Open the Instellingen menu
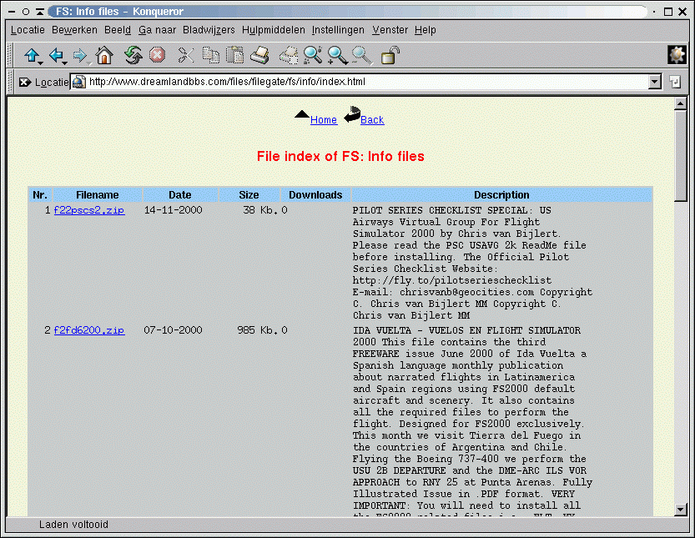Viewport: 695px width, 538px height. [x=338, y=30]
